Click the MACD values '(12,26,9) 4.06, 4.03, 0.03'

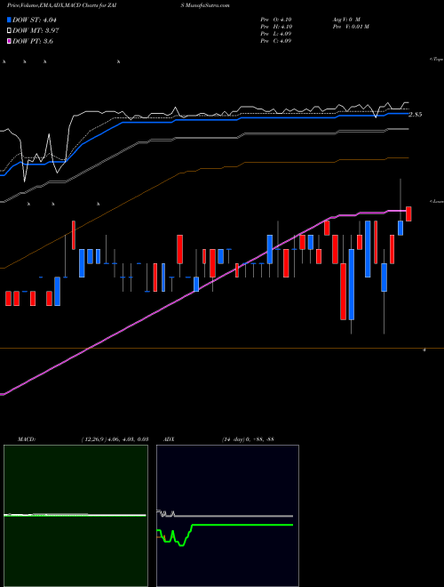click(115, 439)
